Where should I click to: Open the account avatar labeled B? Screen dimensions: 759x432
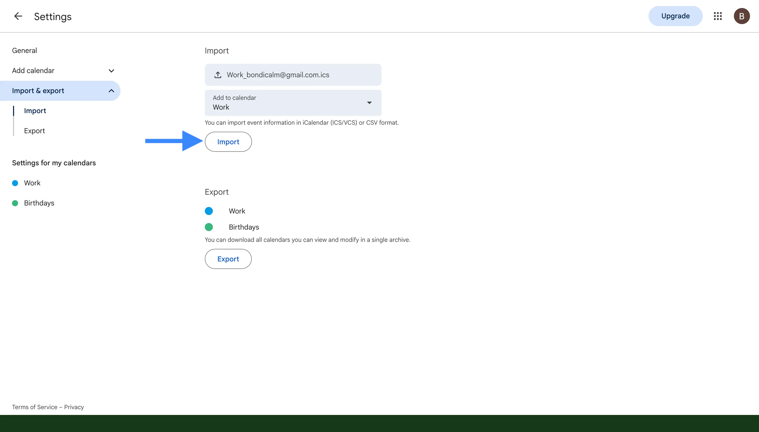click(741, 16)
